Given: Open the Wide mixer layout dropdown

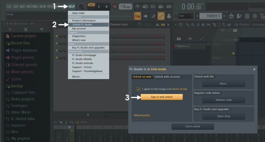Looking at the screenshot, I should [89, 122].
